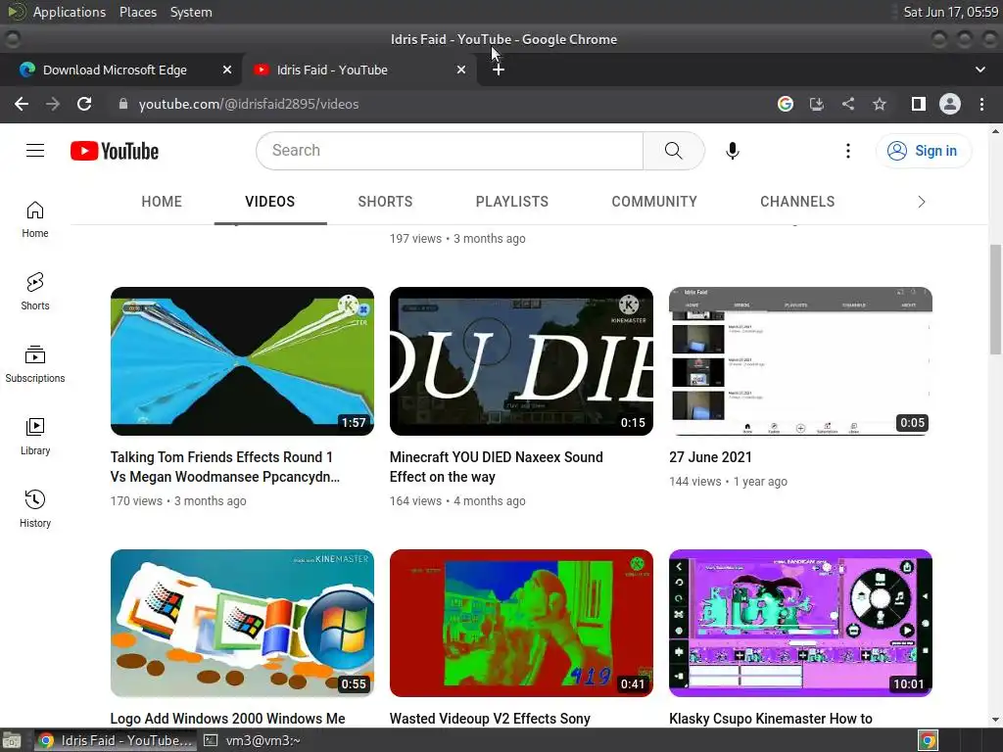The image size is (1003, 752).
Task: Click the clock Sat Jun 17, 05:59
Action: (950, 12)
